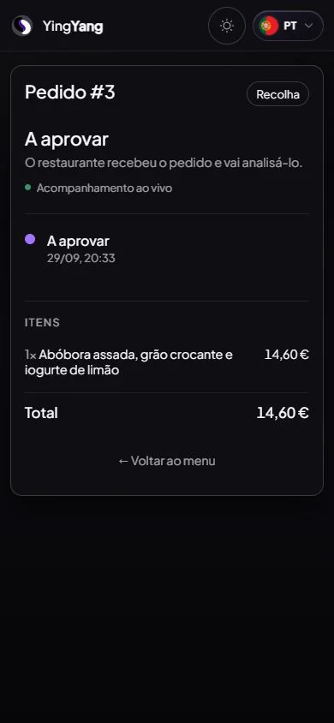This screenshot has width=334, height=723.
Task: Click the A aprovar timeline step
Action: (x=78, y=241)
